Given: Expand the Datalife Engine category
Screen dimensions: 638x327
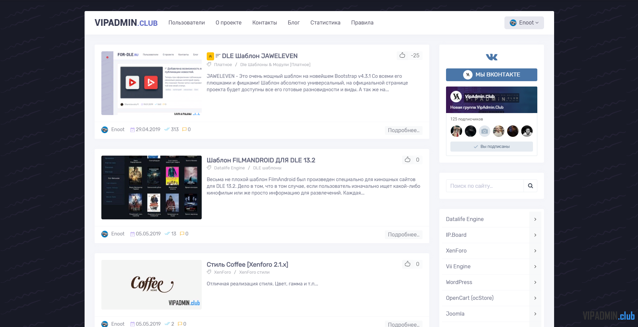Looking at the screenshot, I should click(535, 219).
